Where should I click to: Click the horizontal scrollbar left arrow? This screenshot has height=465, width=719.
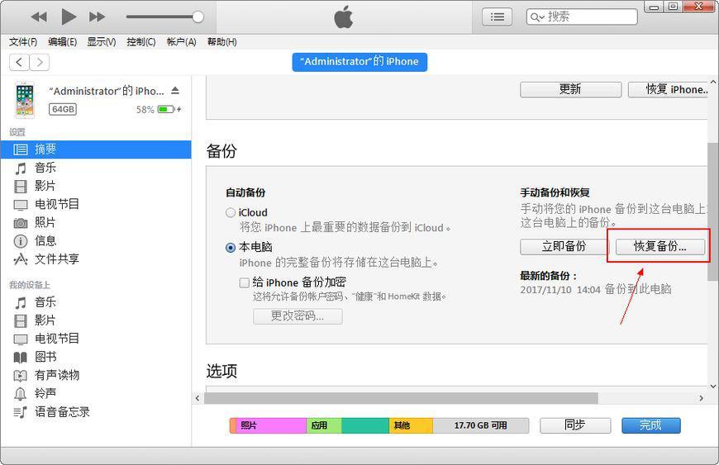[x=198, y=398]
